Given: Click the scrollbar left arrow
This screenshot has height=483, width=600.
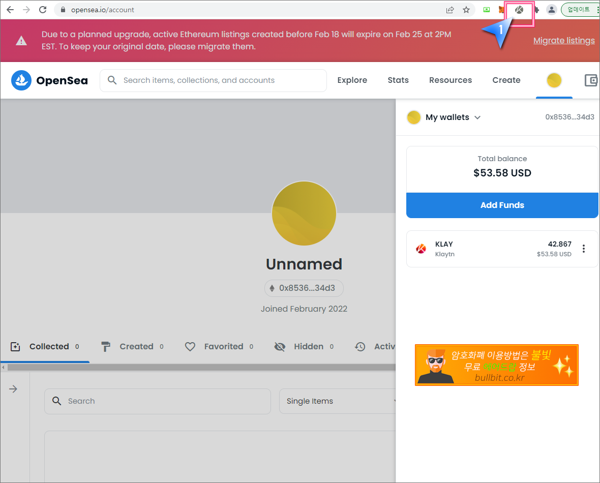Looking at the screenshot, I should (x=4, y=368).
